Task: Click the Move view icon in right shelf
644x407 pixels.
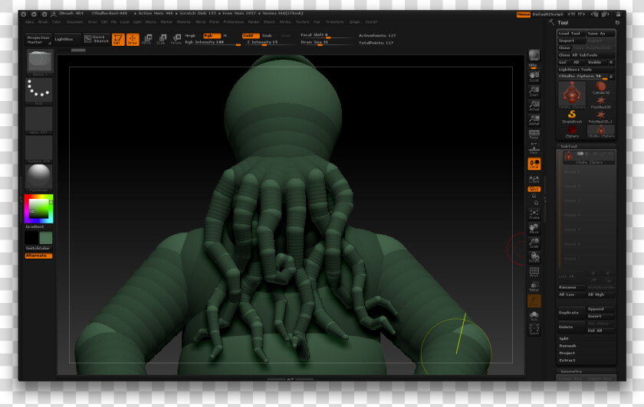Action: [534, 228]
